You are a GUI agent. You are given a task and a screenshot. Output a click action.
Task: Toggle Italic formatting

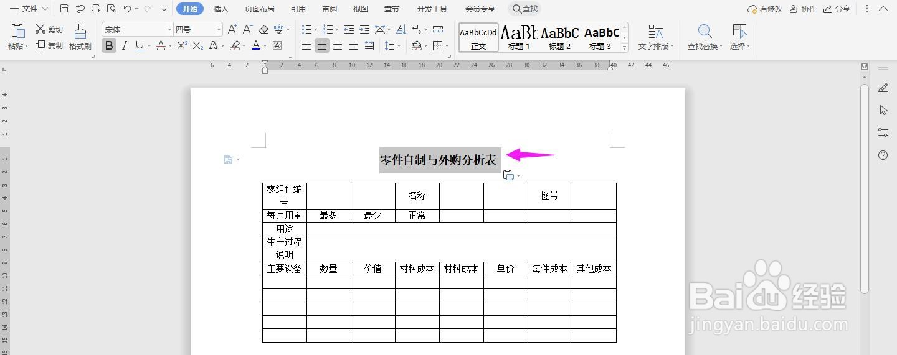tap(125, 45)
